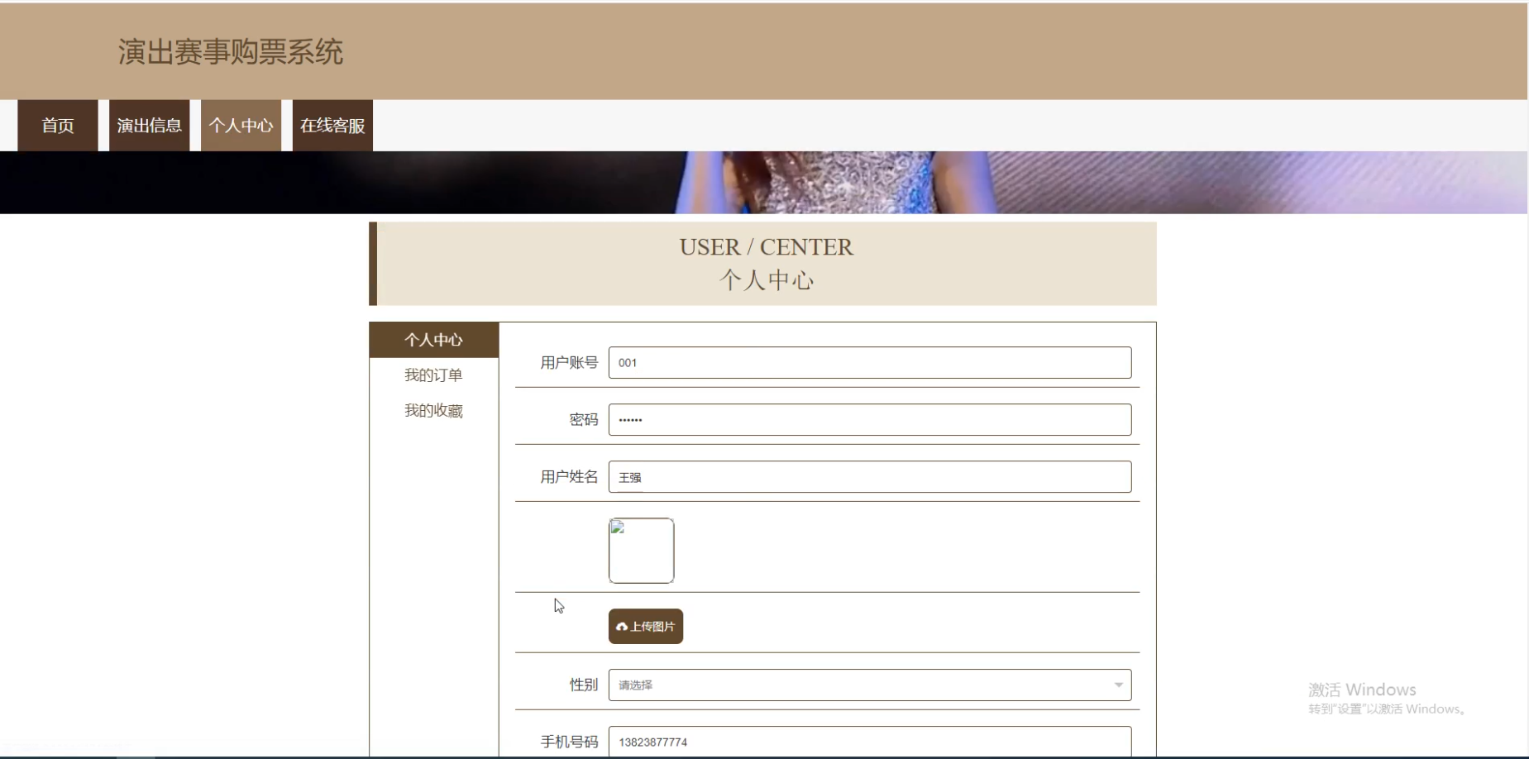Open 在线客服 from the navigation bar
The height and width of the screenshot is (759, 1529).
coord(332,125)
